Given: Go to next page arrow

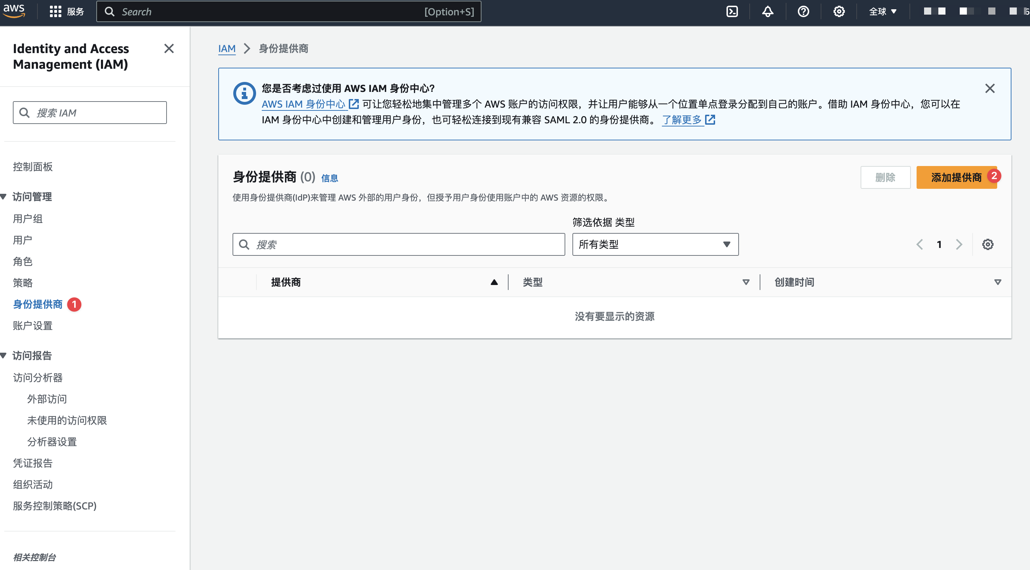Looking at the screenshot, I should (x=959, y=244).
